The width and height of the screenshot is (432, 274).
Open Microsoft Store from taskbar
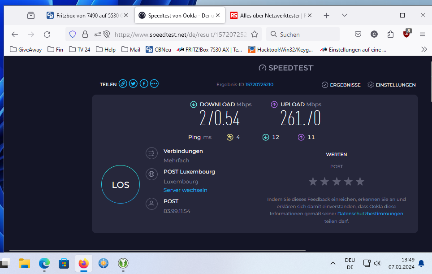pos(64,264)
